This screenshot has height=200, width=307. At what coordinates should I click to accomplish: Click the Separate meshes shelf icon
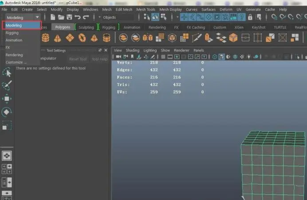[135, 38]
